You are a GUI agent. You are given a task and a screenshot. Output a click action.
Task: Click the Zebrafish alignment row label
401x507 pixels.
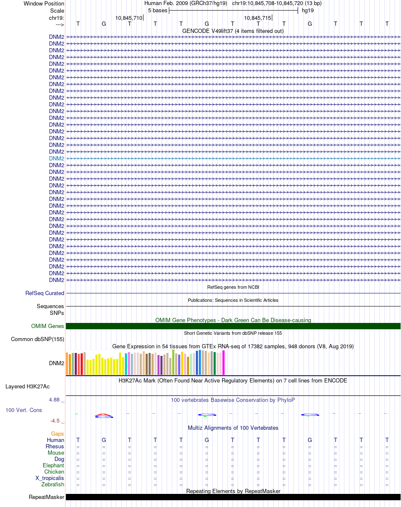(53, 484)
